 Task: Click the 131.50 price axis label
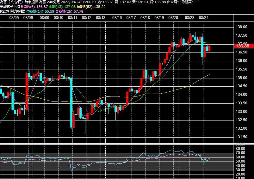click(242, 137)
